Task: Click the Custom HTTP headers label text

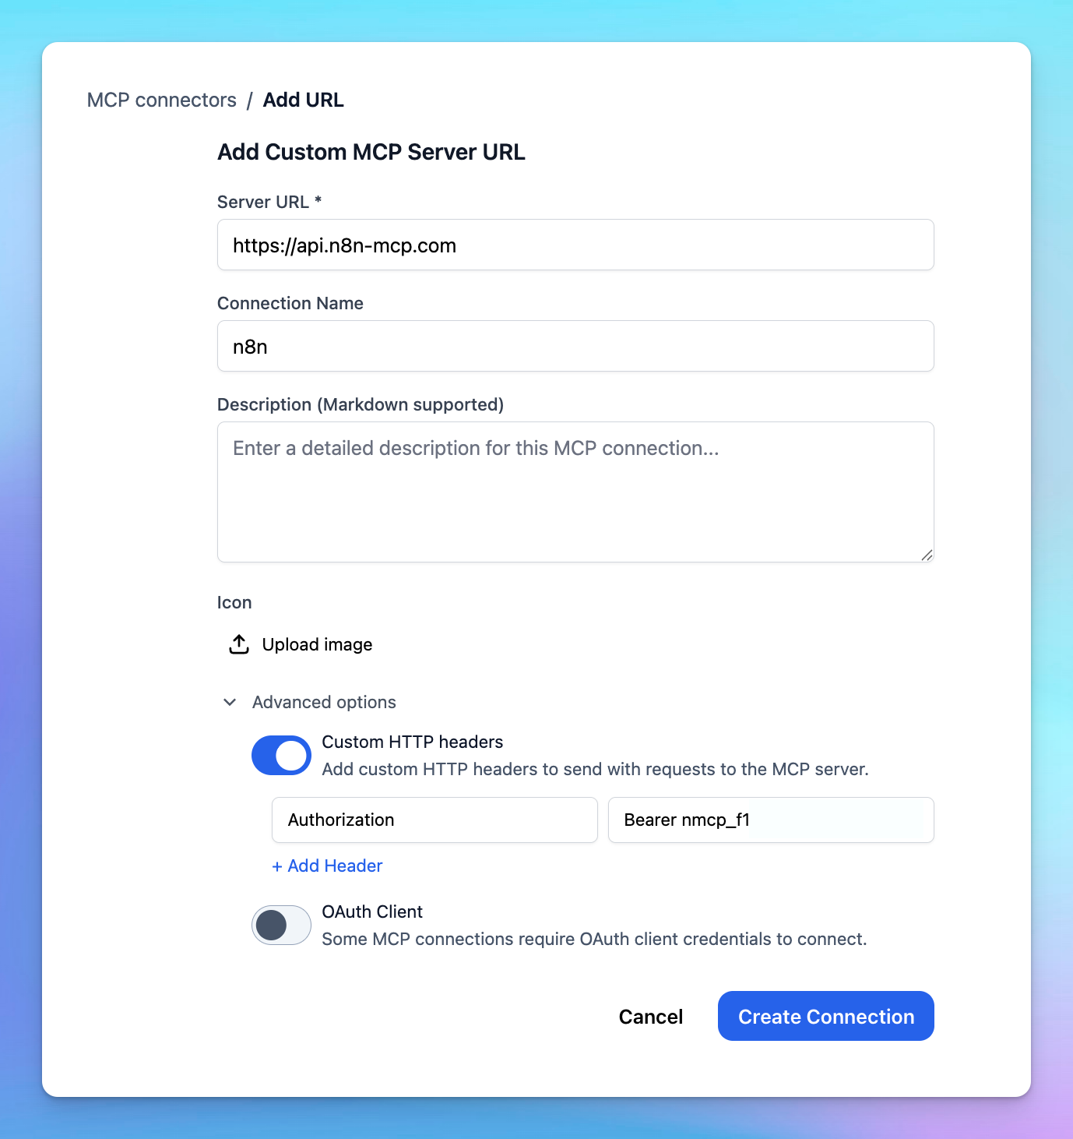Action: coord(412,742)
